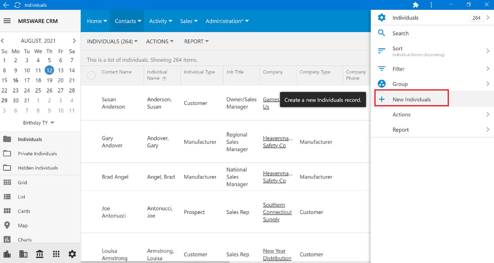Viewport: 494px width, 263px height.
Task: Expand Filter options in side panel
Action: coord(432,69)
